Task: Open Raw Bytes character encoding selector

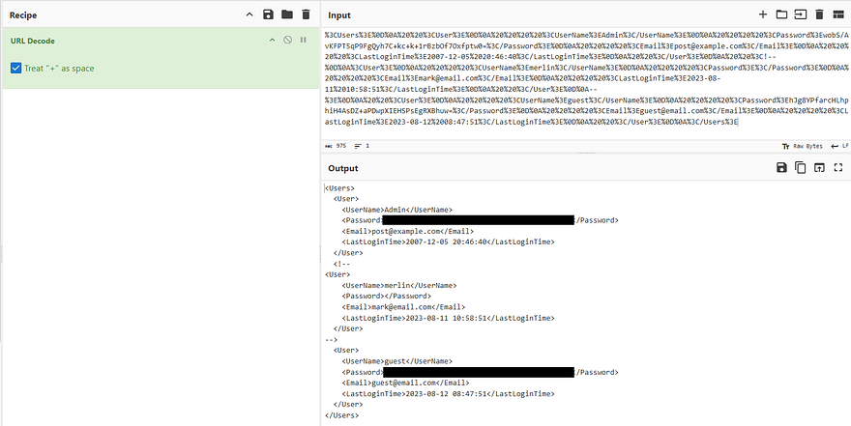Action: [x=802, y=145]
